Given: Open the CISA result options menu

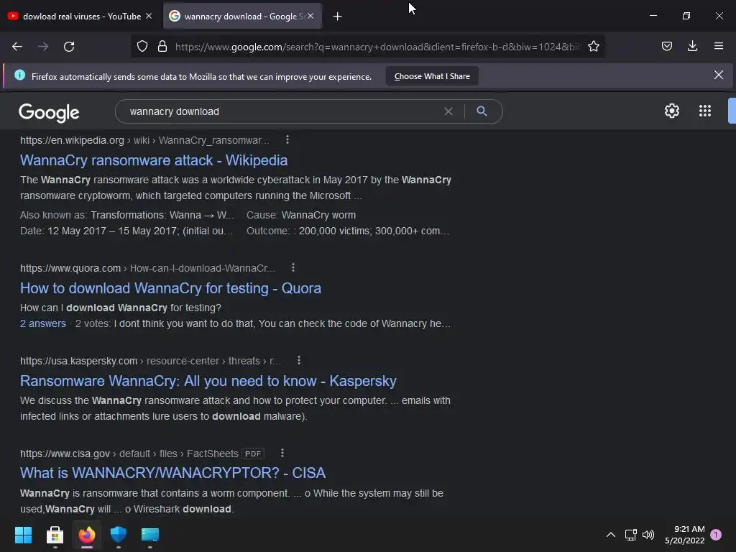Looking at the screenshot, I should pyautogui.click(x=282, y=453).
